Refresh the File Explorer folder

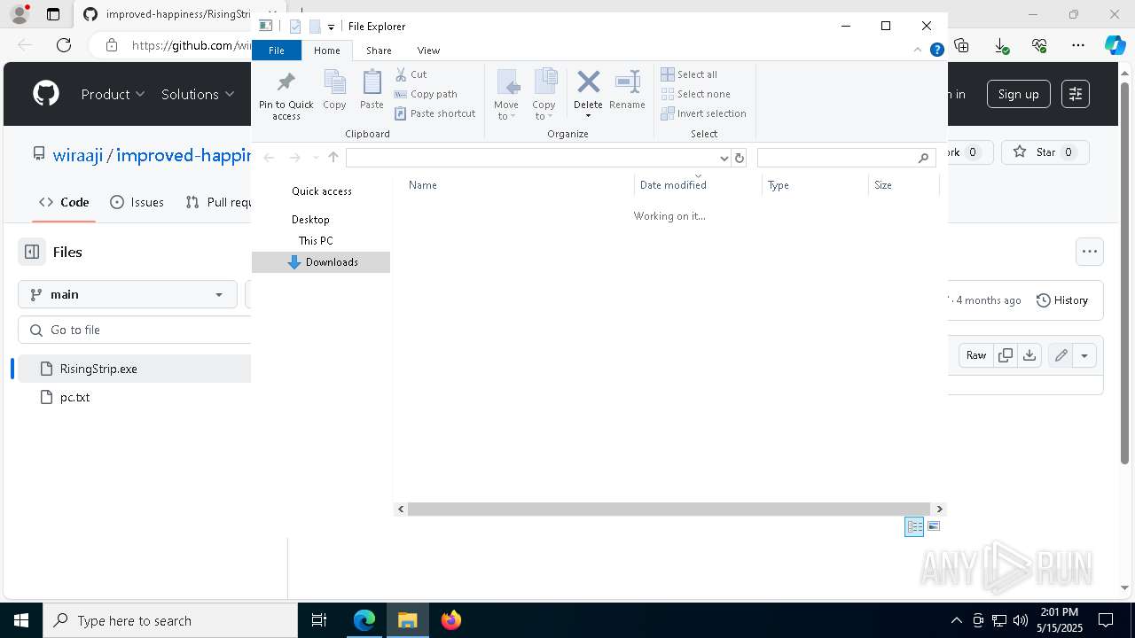[x=740, y=158]
